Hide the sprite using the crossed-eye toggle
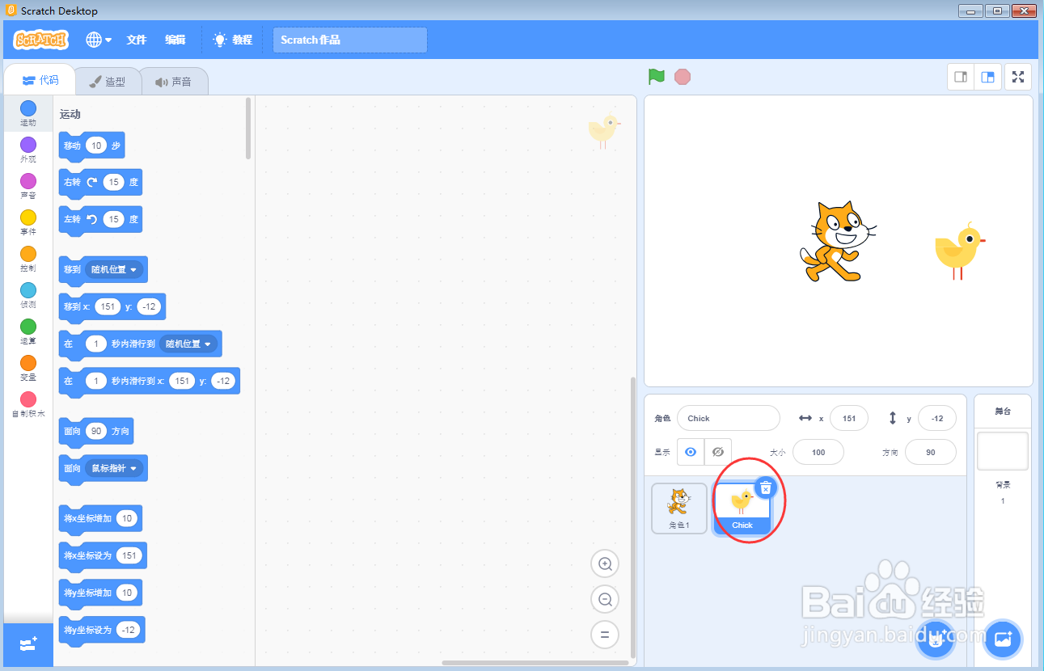 (x=717, y=451)
